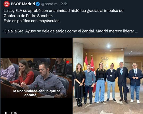Click the blue verified badge

pyautogui.click(x=38, y=4)
